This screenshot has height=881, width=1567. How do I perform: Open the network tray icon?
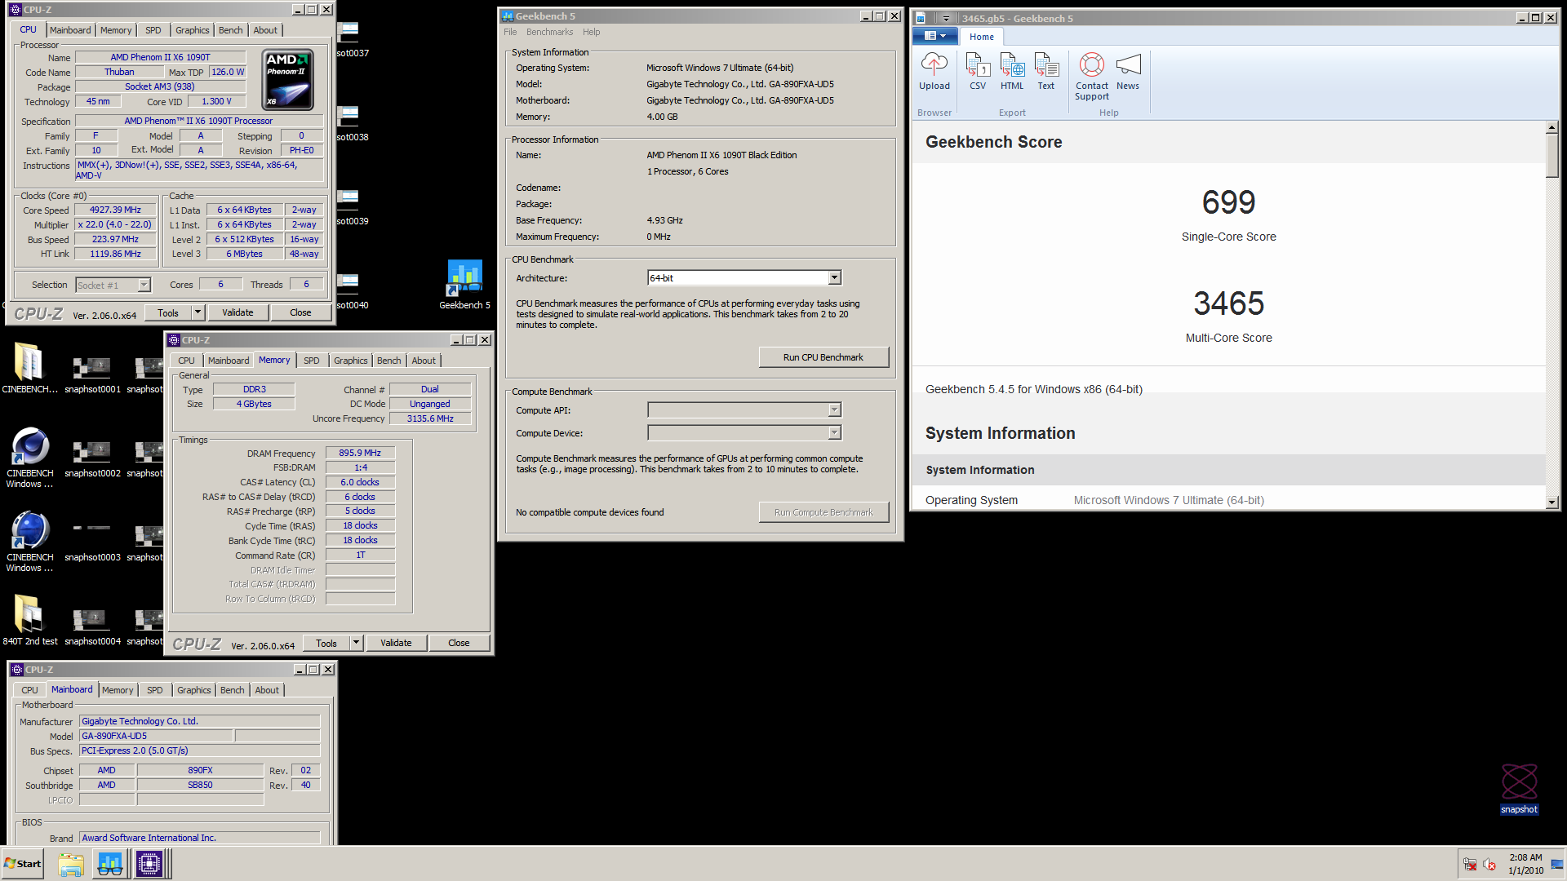click(x=1470, y=865)
